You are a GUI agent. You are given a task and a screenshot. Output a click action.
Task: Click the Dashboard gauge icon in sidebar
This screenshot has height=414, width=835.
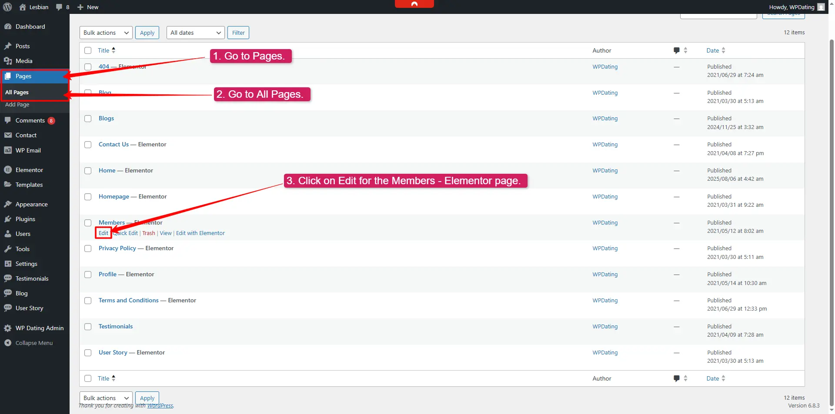click(x=8, y=26)
